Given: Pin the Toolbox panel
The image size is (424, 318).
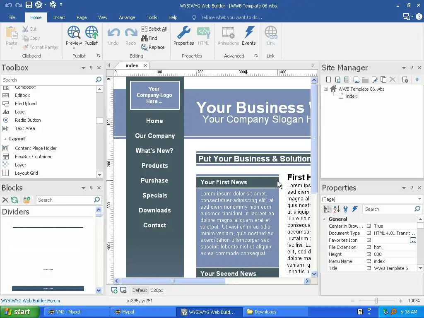Looking at the screenshot, I should tap(91, 67).
